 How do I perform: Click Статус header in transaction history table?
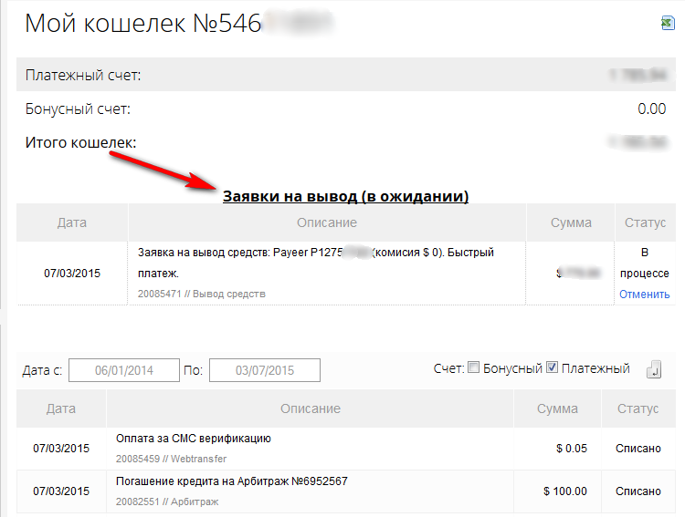pos(638,409)
